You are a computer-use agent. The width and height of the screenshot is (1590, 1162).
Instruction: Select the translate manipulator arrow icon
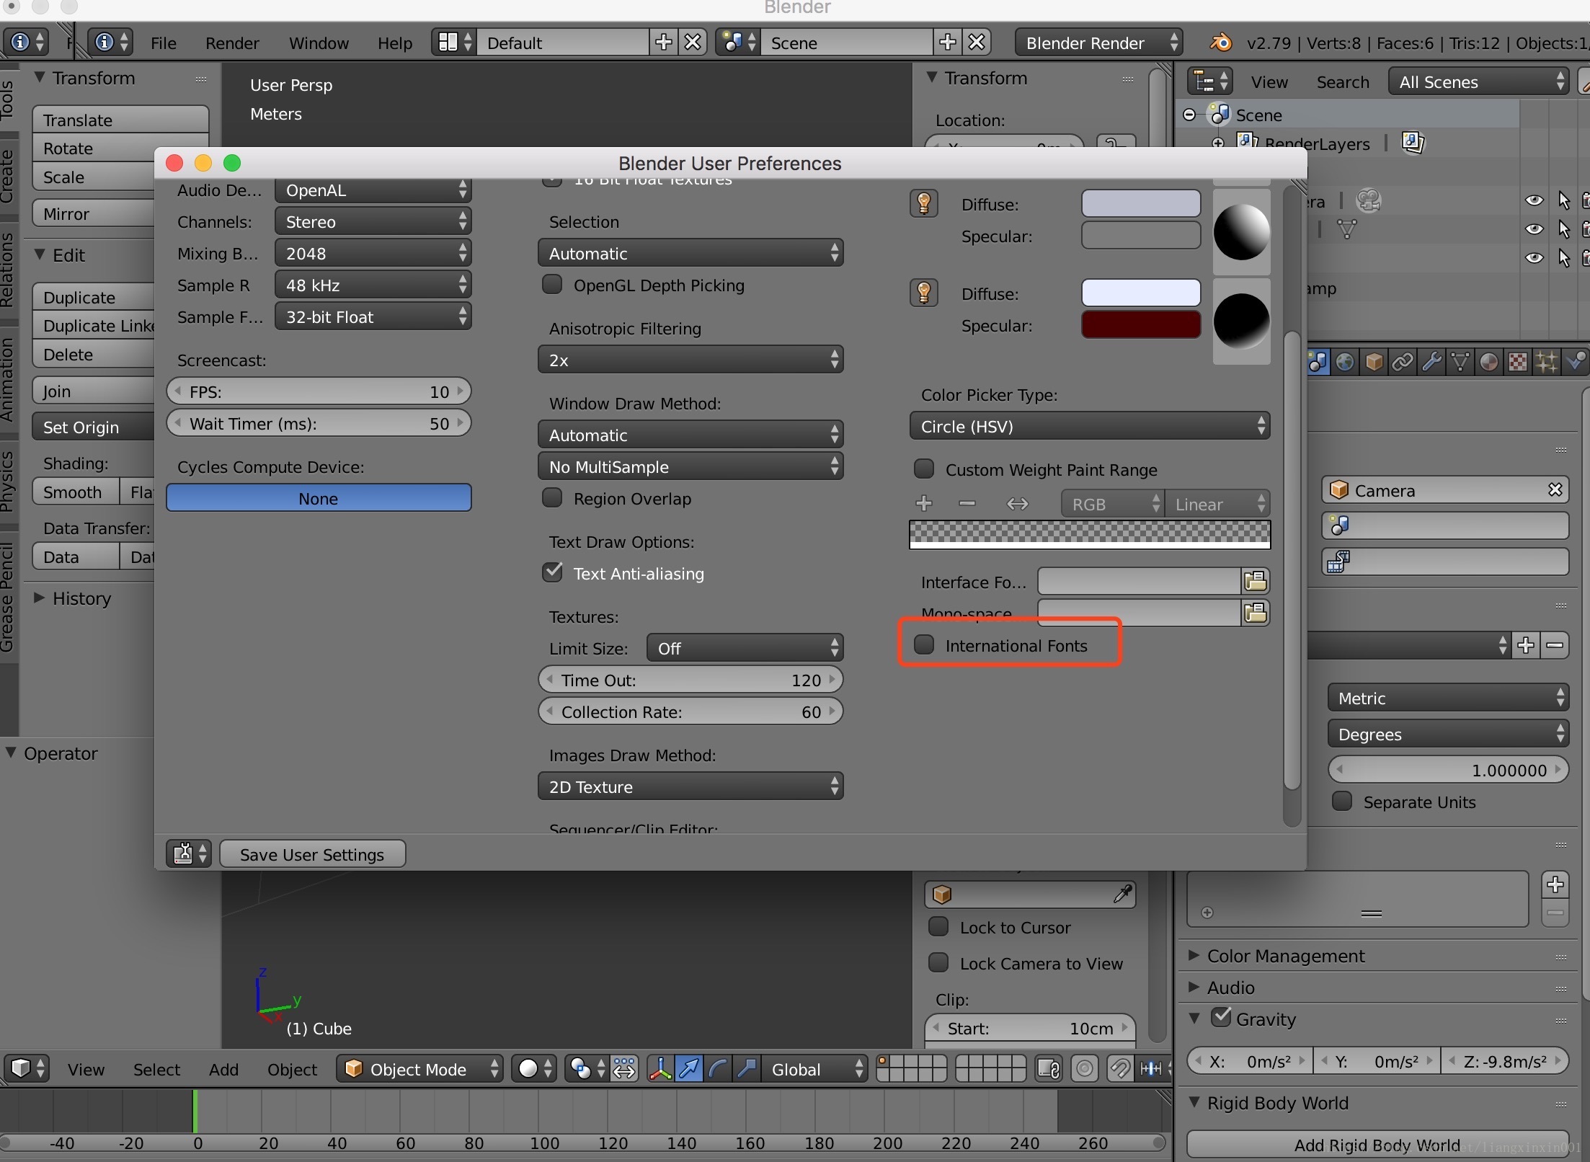(689, 1069)
